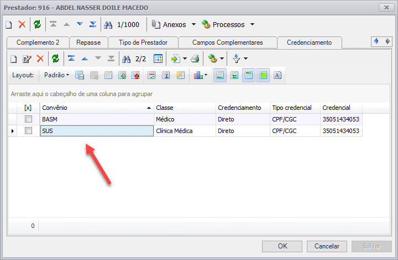This screenshot has width=398, height=260.
Task: Open Tipo de Prestador tab
Action: click(x=143, y=43)
